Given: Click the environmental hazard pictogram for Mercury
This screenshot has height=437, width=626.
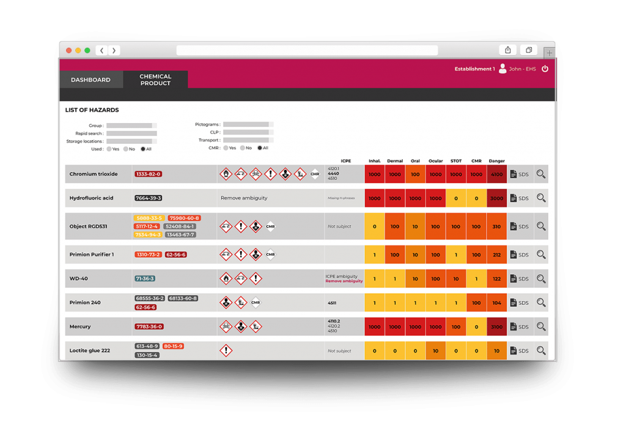Looking at the screenshot, I should 256,326.
